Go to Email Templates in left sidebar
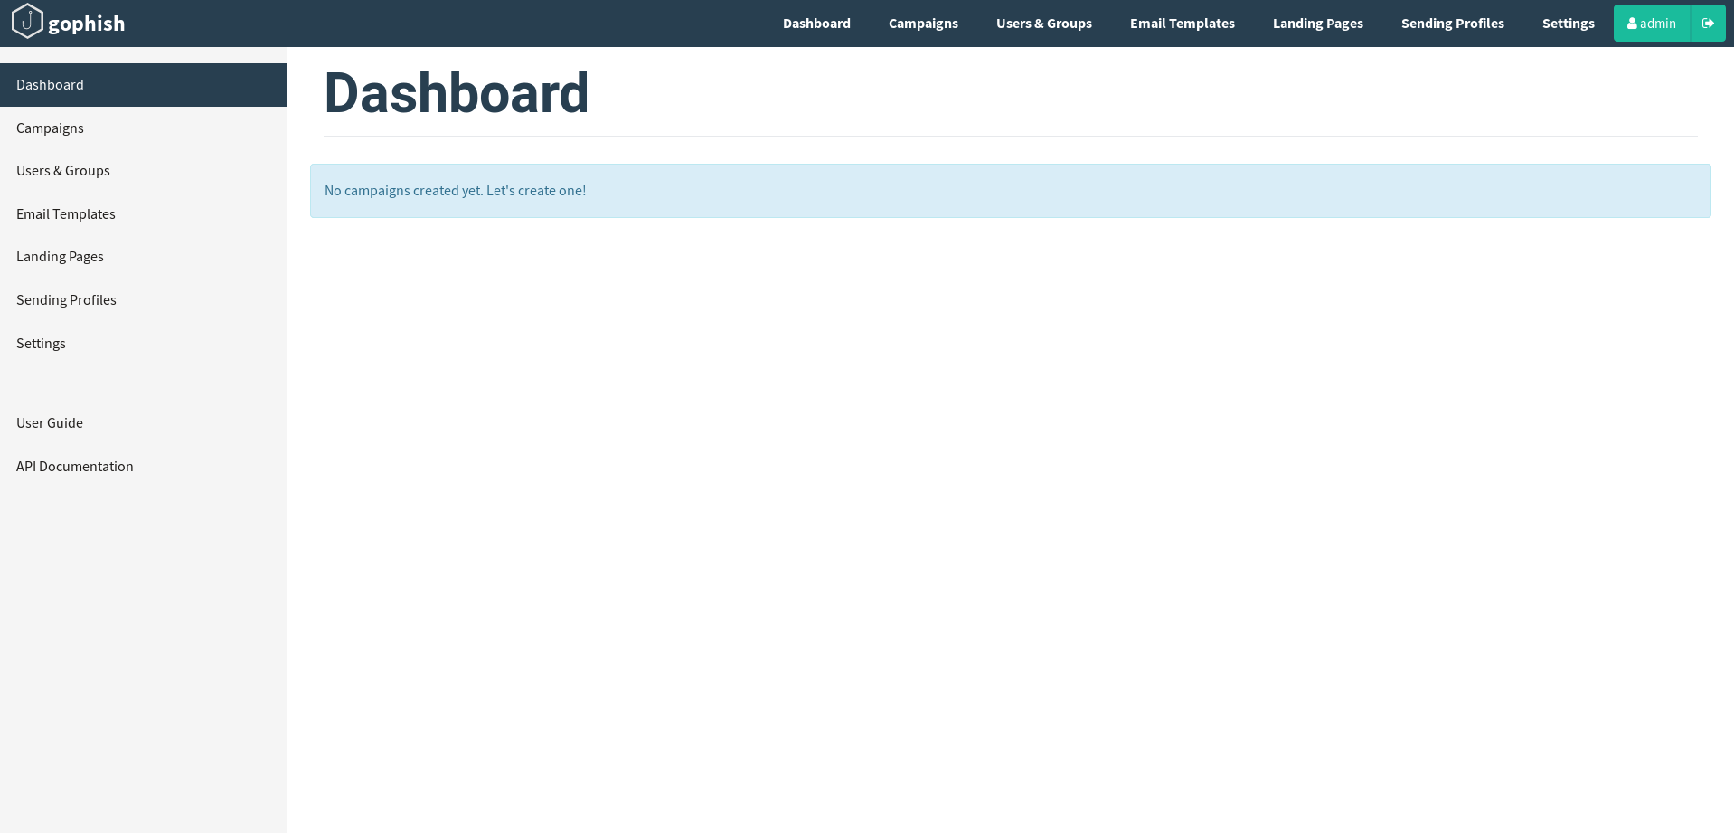The height and width of the screenshot is (833, 1734). [x=66, y=214]
